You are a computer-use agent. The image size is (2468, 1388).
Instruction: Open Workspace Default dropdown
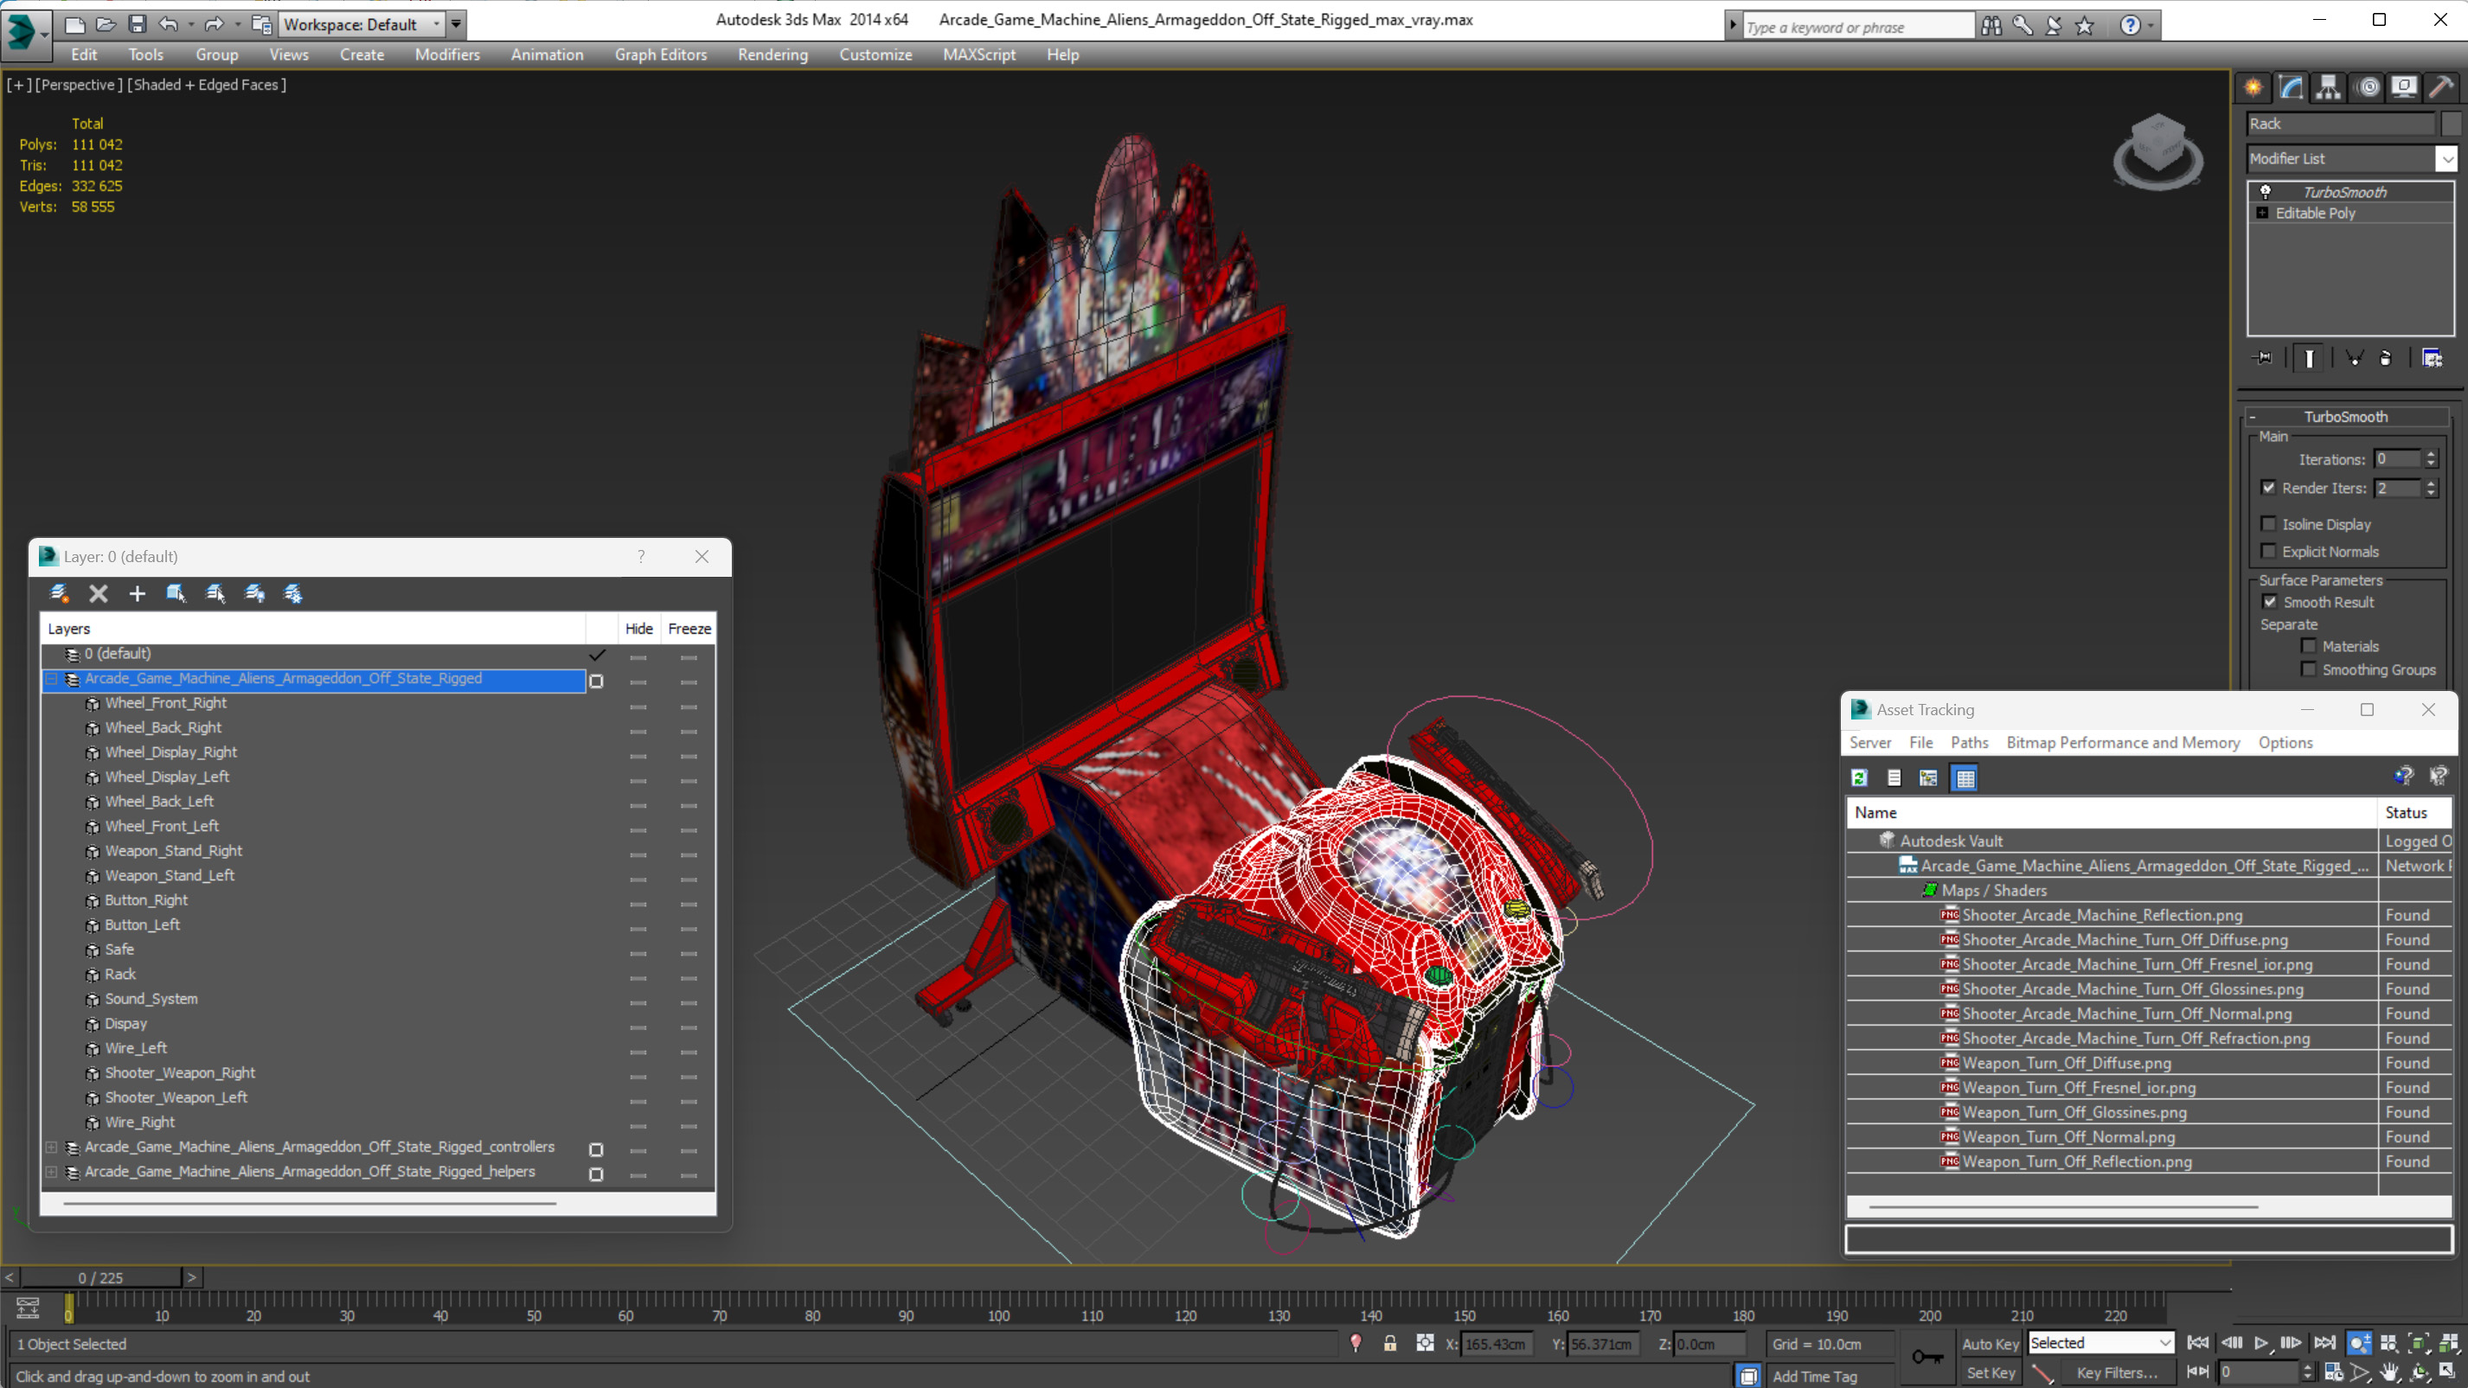click(x=363, y=24)
